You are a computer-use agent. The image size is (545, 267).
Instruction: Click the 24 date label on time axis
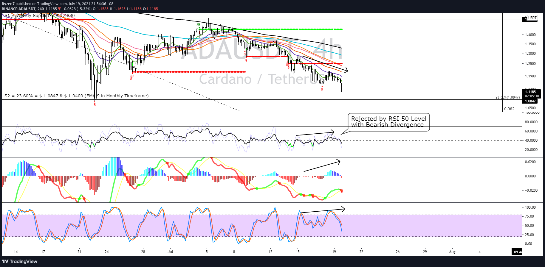(x=107, y=252)
